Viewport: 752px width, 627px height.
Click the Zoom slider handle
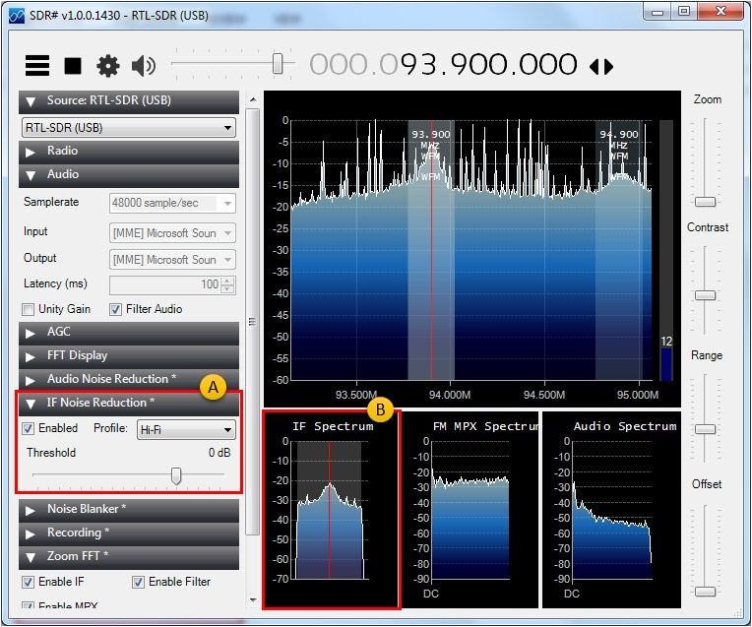pos(705,202)
